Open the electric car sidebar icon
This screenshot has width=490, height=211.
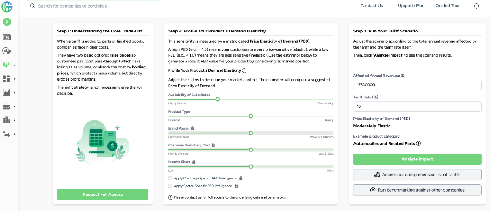(6, 134)
